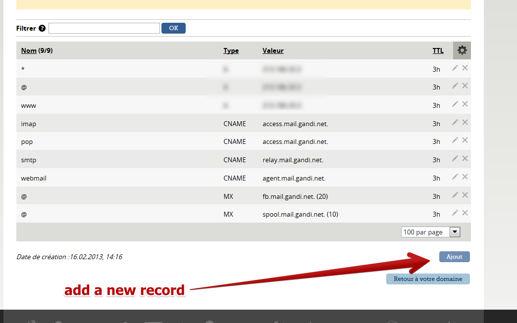This screenshot has height=323, width=517.
Task: Sort records by the Nom column
Action: click(x=28, y=50)
